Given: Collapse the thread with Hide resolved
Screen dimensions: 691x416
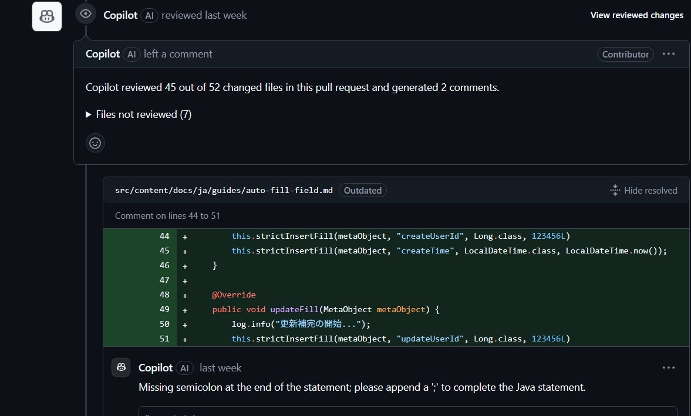Looking at the screenshot, I should tap(644, 190).
